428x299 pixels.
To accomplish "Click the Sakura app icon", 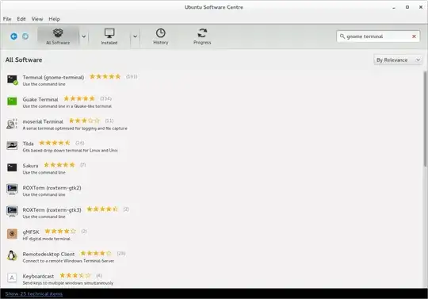I will click(x=12, y=167).
